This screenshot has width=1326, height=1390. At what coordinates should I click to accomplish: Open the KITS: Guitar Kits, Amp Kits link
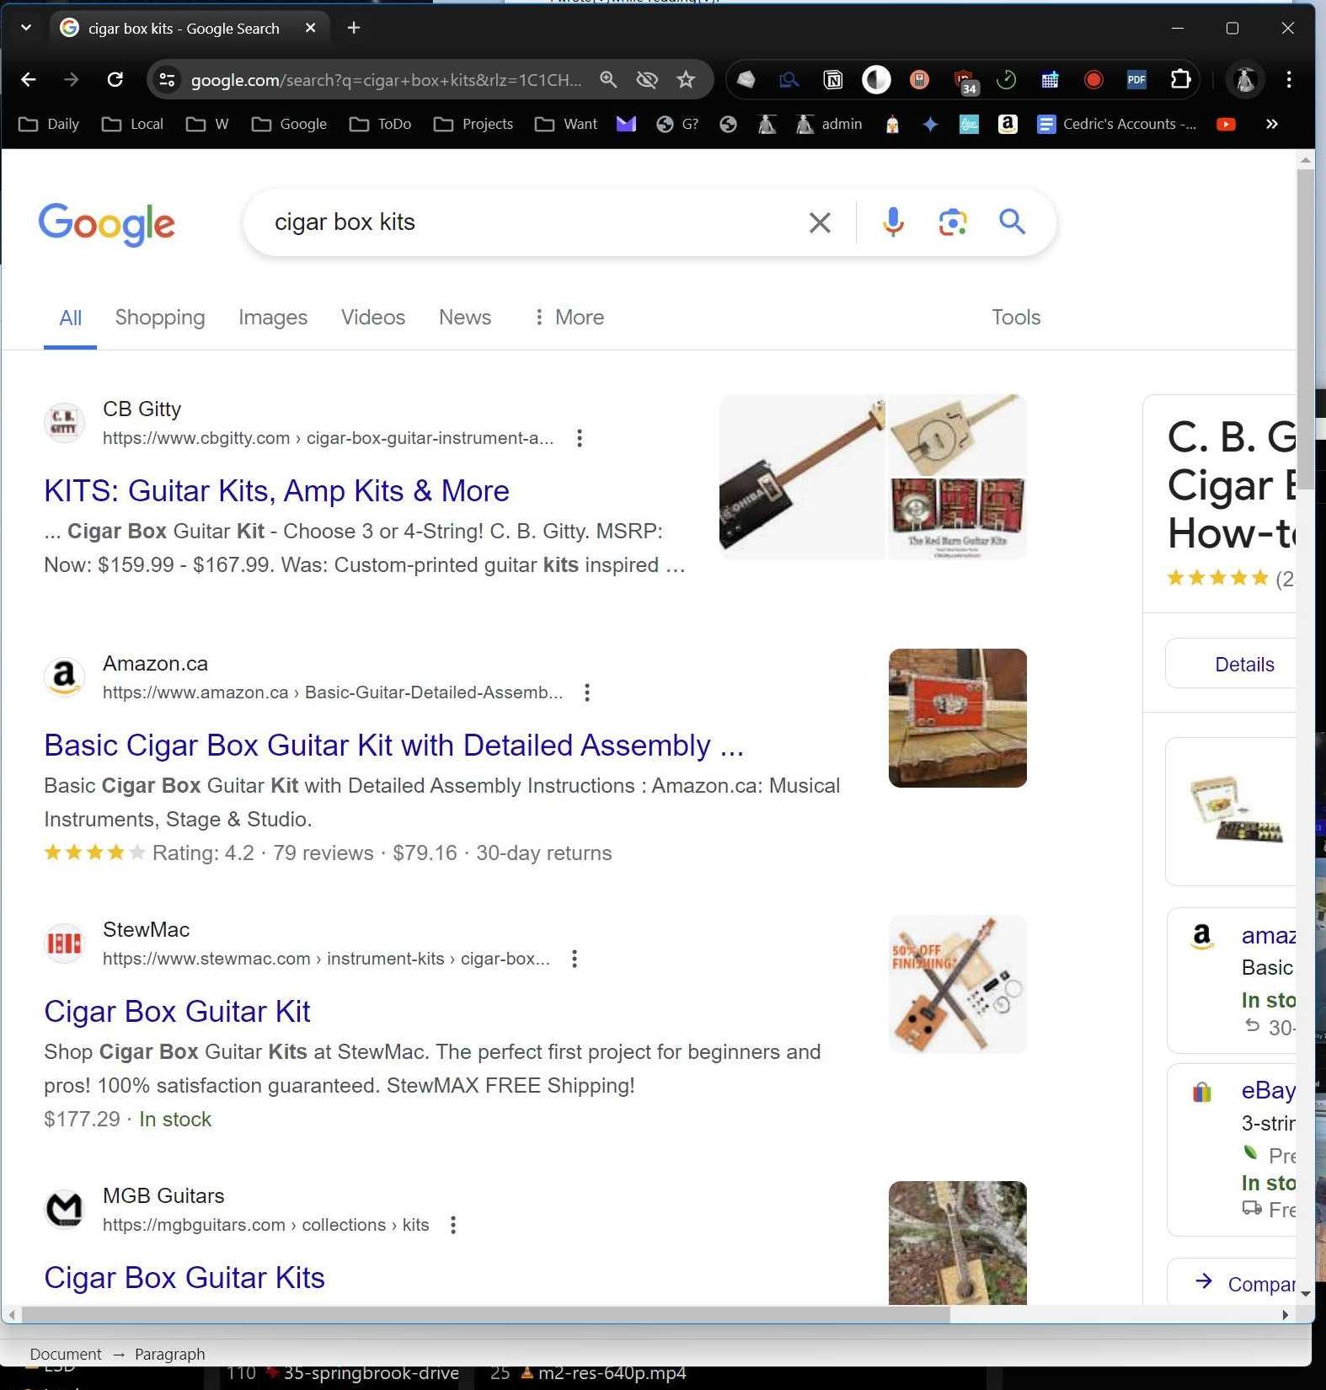tap(276, 491)
